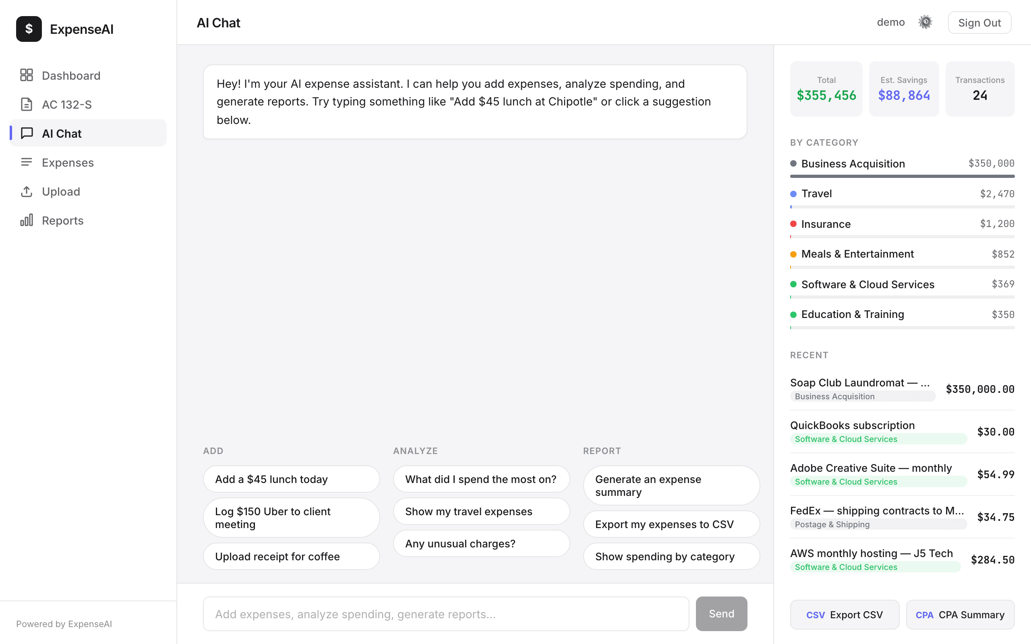Open the AC 132-S document icon
The image size is (1031, 644).
(x=27, y=104)
